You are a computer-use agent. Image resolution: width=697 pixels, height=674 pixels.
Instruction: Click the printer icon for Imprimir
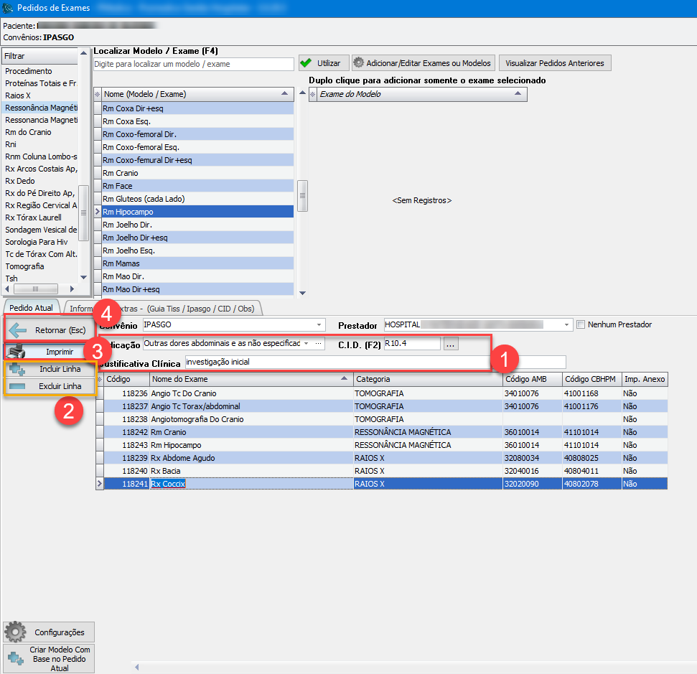click(18, 352)
